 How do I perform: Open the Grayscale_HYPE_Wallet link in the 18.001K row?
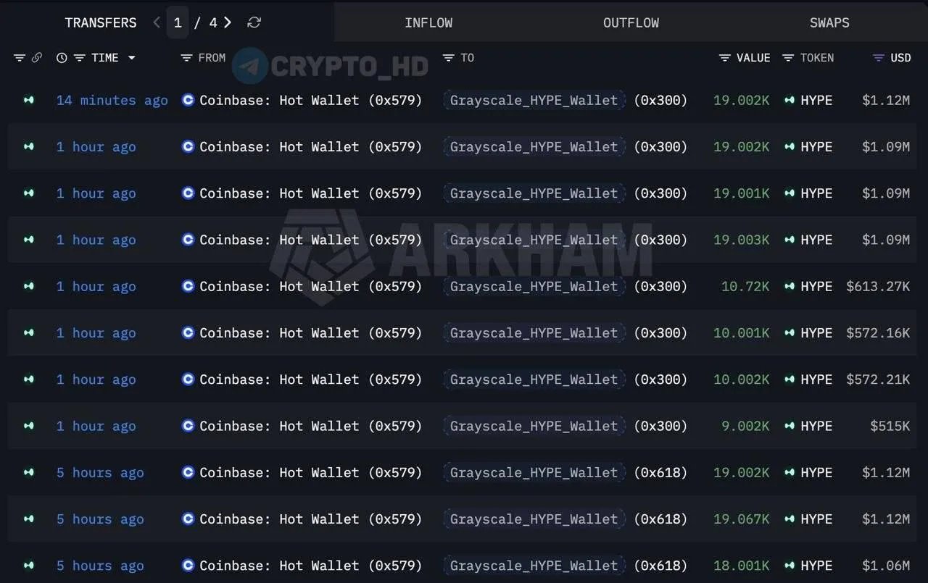click(534, 566)
